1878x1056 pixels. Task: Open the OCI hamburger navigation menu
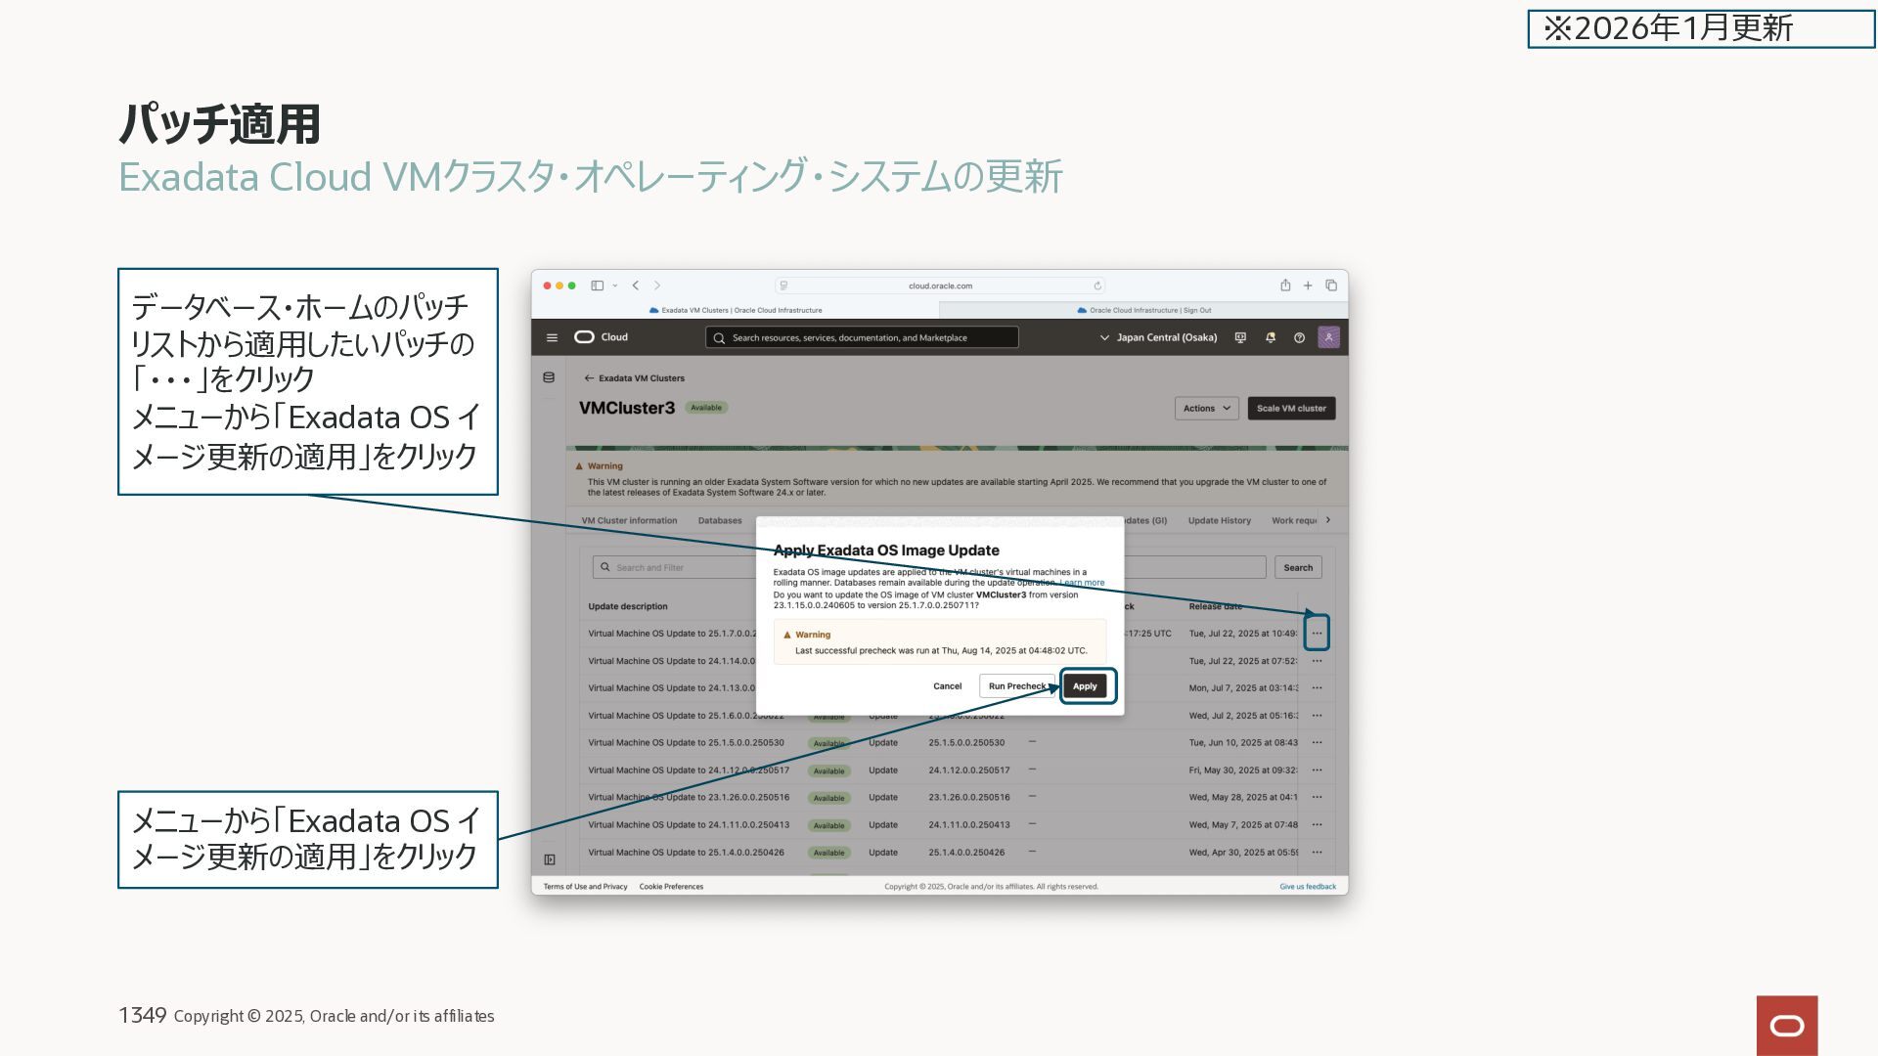pos(552,337)
